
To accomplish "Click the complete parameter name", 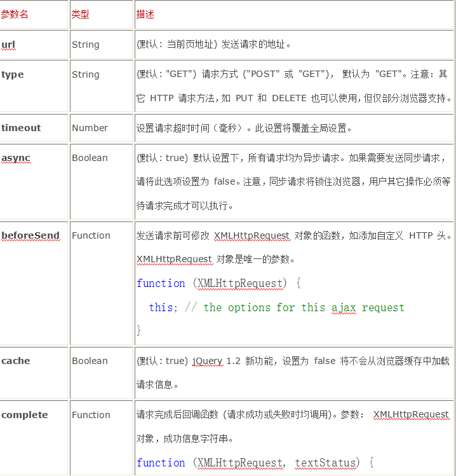I will click(x=25, y=415).
